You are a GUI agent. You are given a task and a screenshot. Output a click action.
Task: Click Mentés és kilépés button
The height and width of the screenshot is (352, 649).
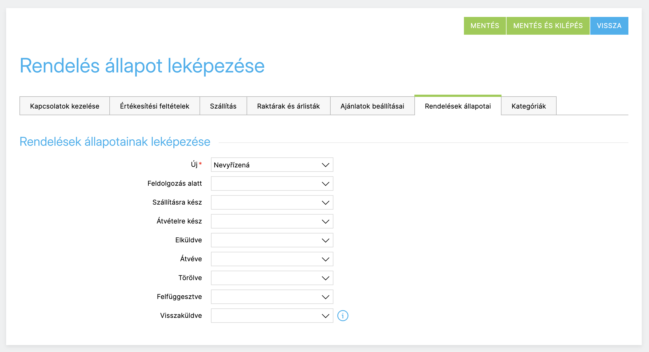pos(548,26)
